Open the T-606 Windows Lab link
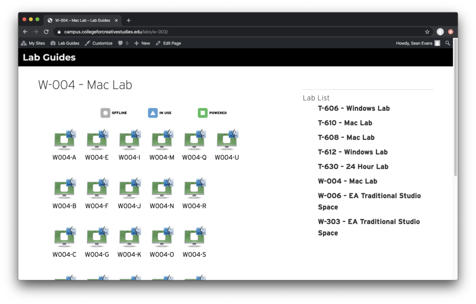Viewport: 476px width, 304px height. click(x=354, y=108)
